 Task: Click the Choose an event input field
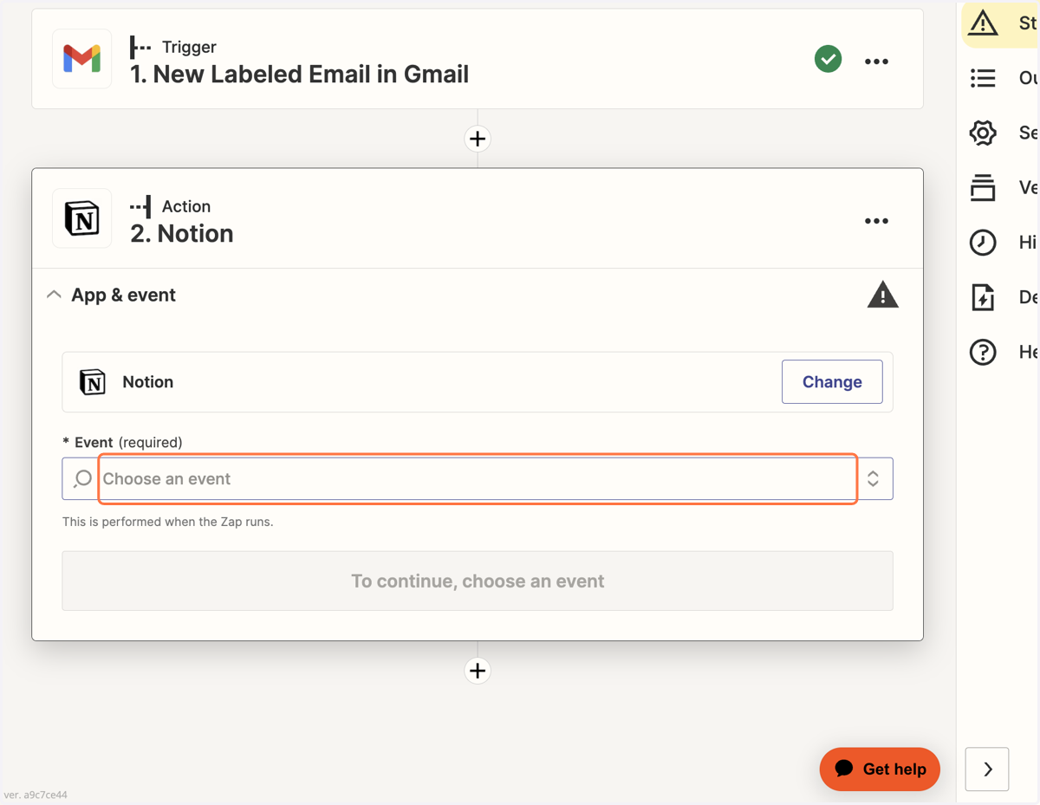[x=478, y=478]
